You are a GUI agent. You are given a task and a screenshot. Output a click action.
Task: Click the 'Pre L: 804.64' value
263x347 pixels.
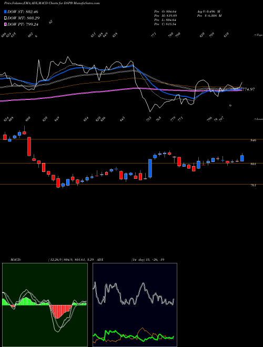click(x=165, y=20)
